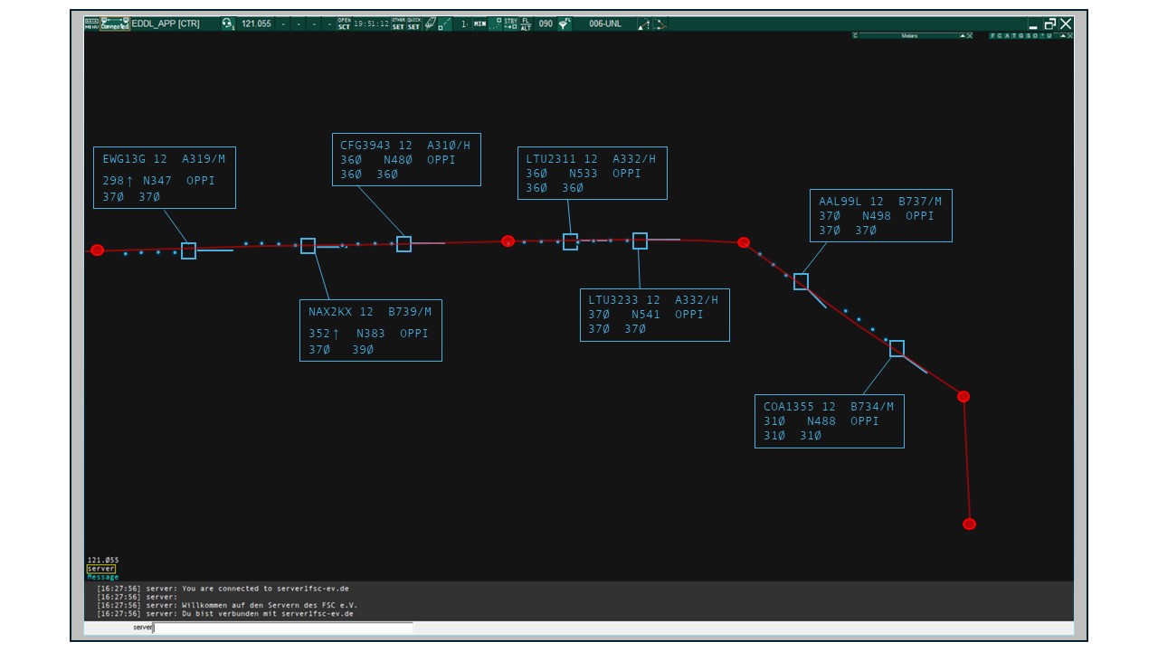Screen dimensions: 1158x651
Task: Click N498 speed in AAL99L tag
Action: 877,216
